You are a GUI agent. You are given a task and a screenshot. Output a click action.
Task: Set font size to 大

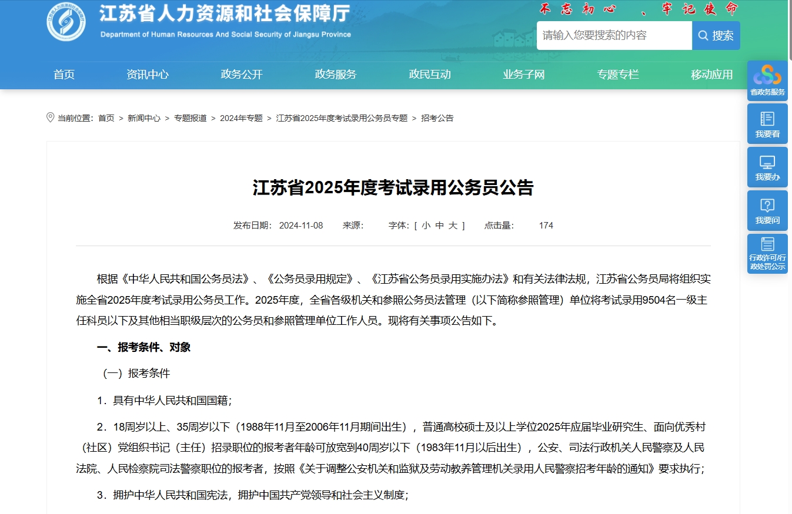pyautogui.click(x=453, y=226)
